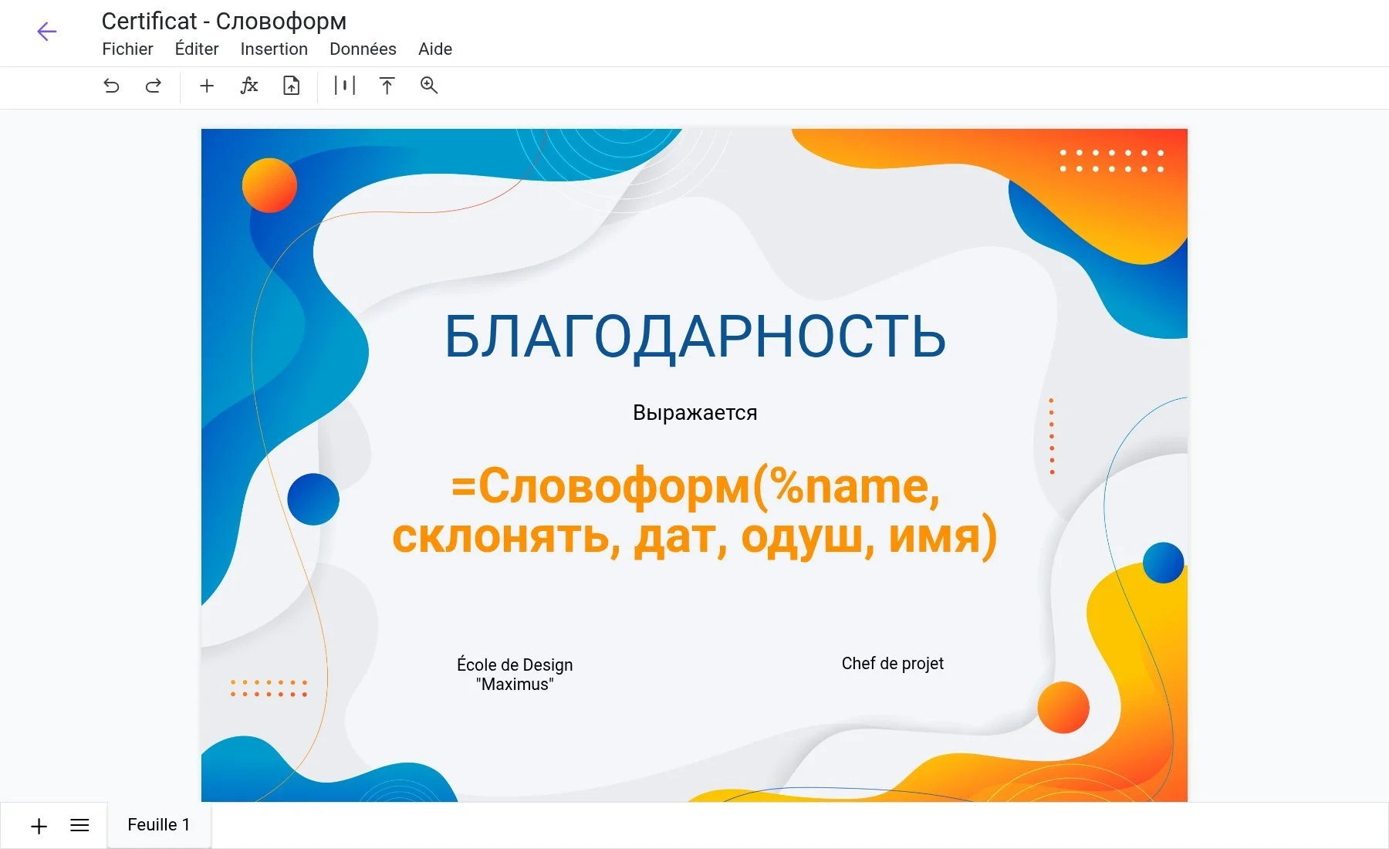
Task: Select the БЛАГОДАРНОСТЬ heading text
Action: 694,337
